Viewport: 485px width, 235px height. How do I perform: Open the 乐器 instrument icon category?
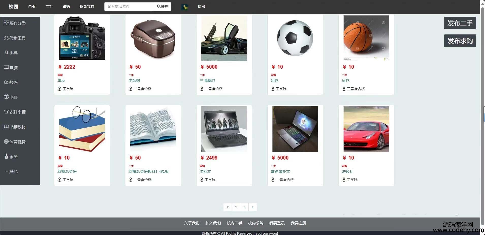coord(11,156)
